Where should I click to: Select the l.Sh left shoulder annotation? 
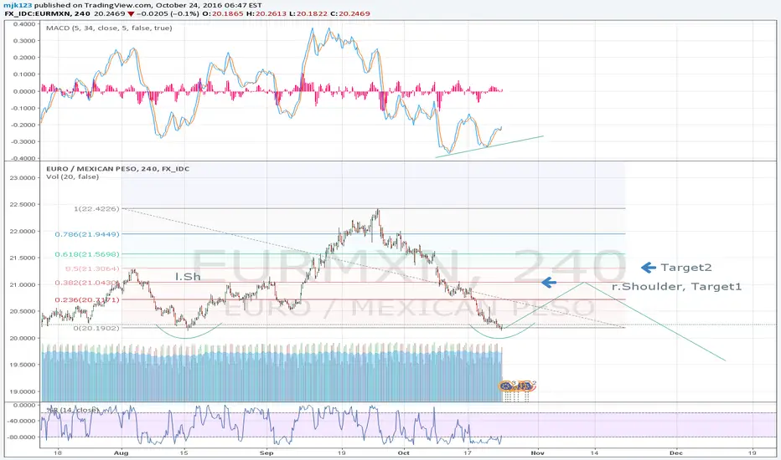(188, 277)
